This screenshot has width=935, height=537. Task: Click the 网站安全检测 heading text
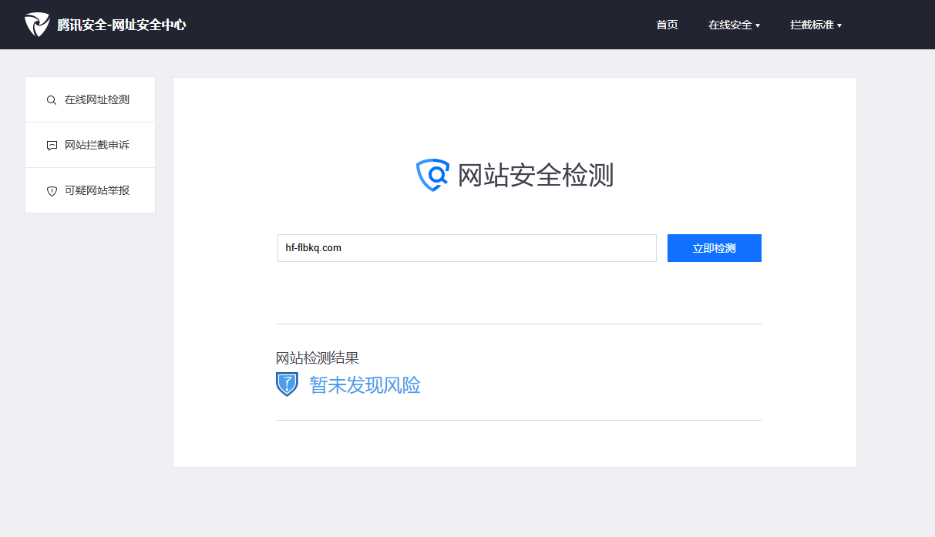(x=536, y=175)
